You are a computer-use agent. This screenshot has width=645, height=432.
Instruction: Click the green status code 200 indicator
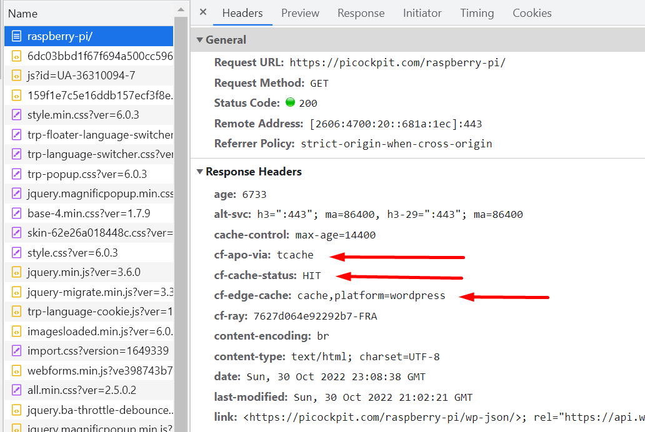pos(290,102)
